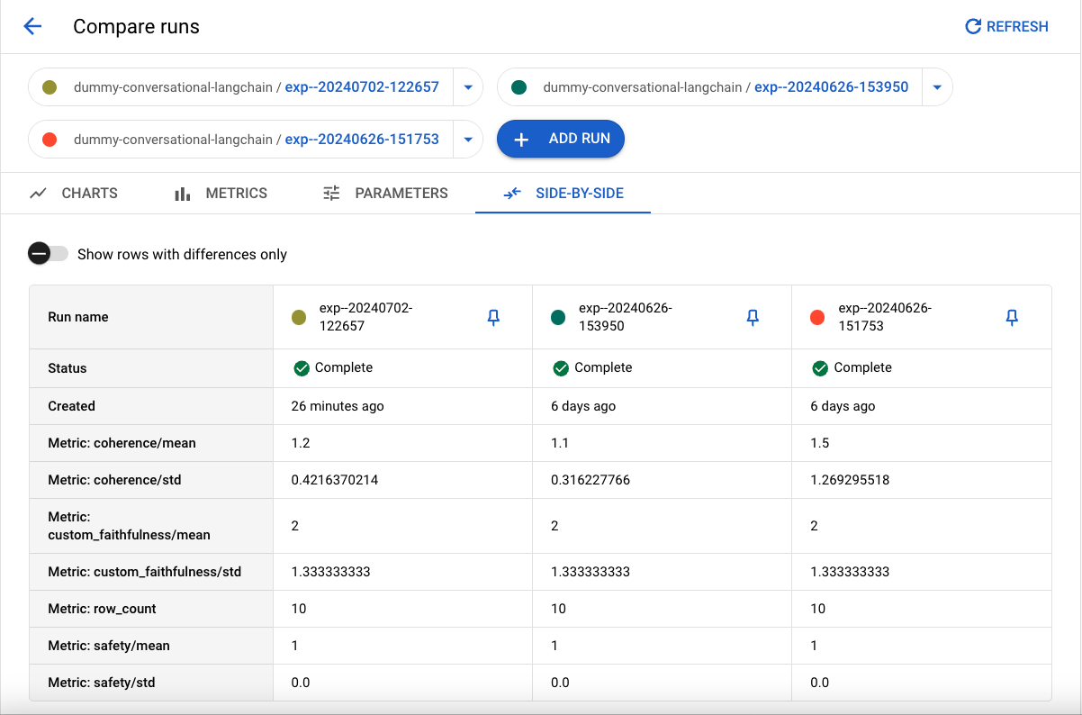Click the Parameters sliders icon
This screenshot has width=1082, height=715.
point(330,193)
